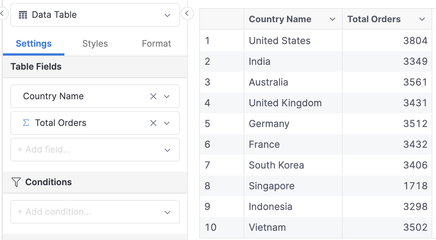Viewport: 436px width, 240px height.
Task: Click the 3432 total orders value
Action: point(415,144)
